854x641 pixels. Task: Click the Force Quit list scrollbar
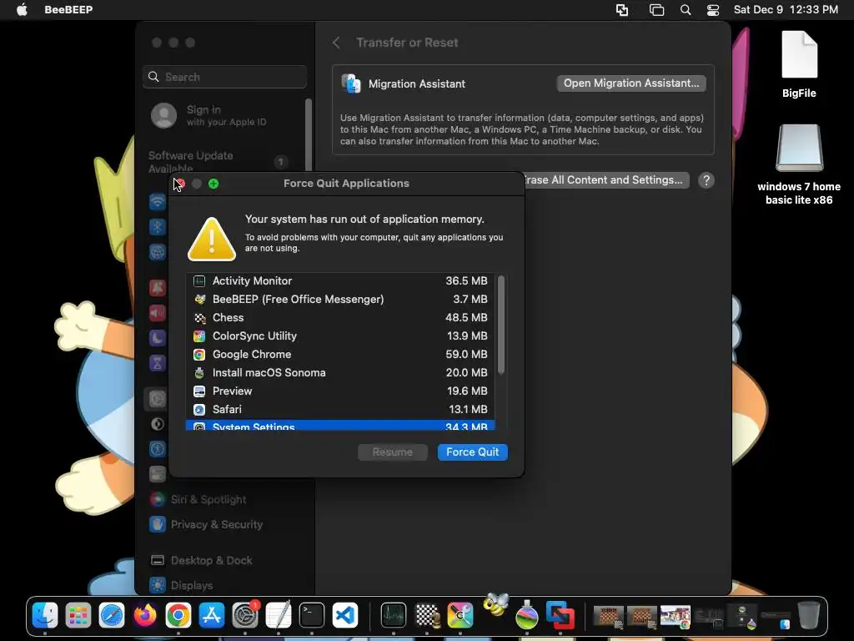coord(501,326)
